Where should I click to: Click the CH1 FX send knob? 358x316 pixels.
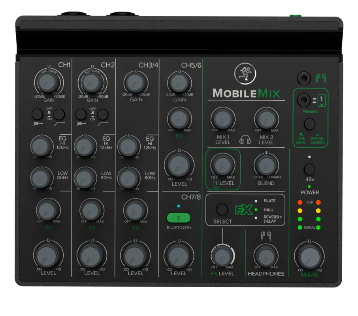pyautogui.click(x=47, y=210)
